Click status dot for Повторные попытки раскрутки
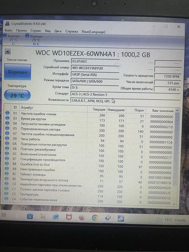 7,143
